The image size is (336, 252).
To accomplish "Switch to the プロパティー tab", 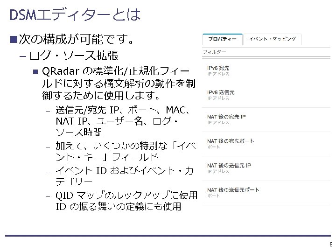I will (223, 39).
